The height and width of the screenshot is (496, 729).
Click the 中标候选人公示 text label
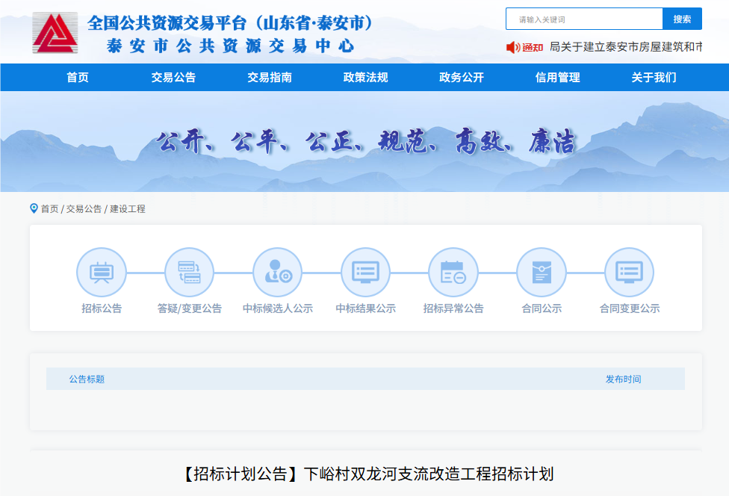coord(278,309)
